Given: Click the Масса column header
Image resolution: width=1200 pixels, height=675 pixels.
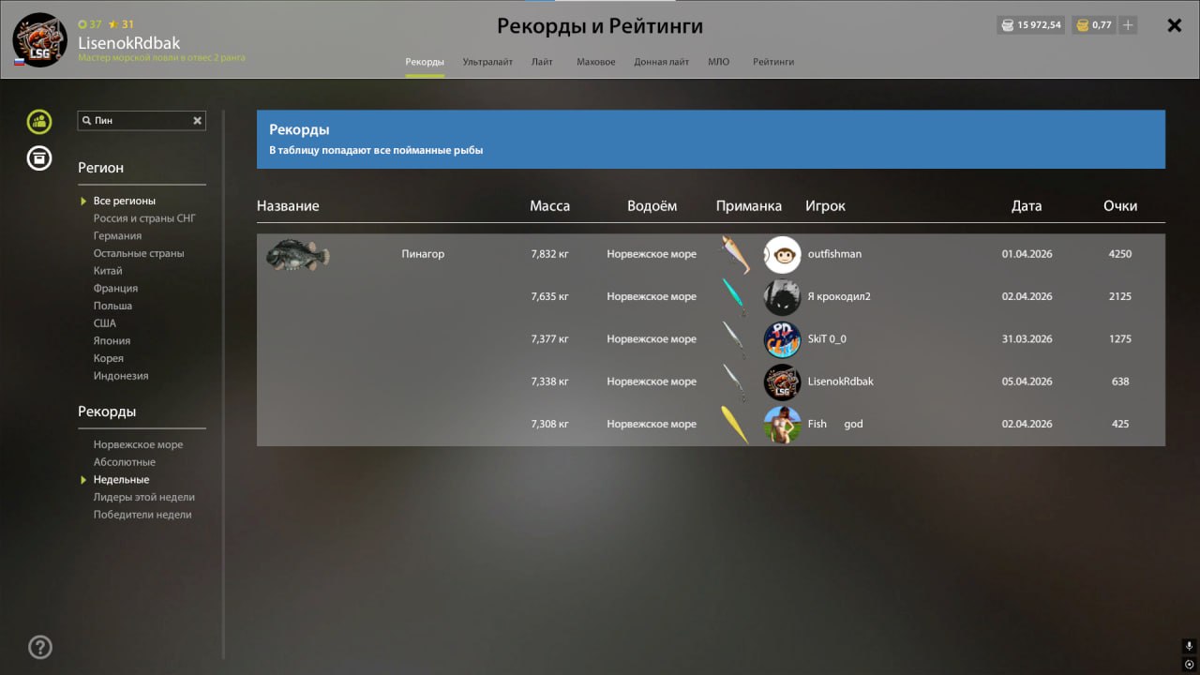Looking at the screenshot, I should tap(549, 206).
